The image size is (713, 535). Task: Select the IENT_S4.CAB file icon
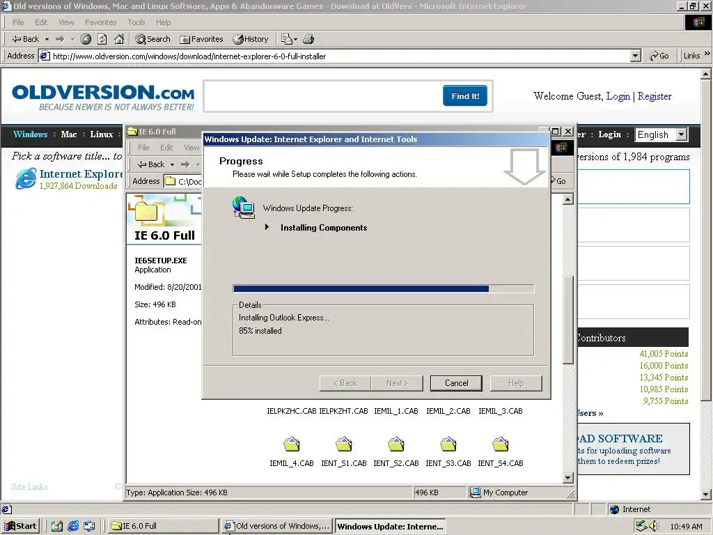500,444
